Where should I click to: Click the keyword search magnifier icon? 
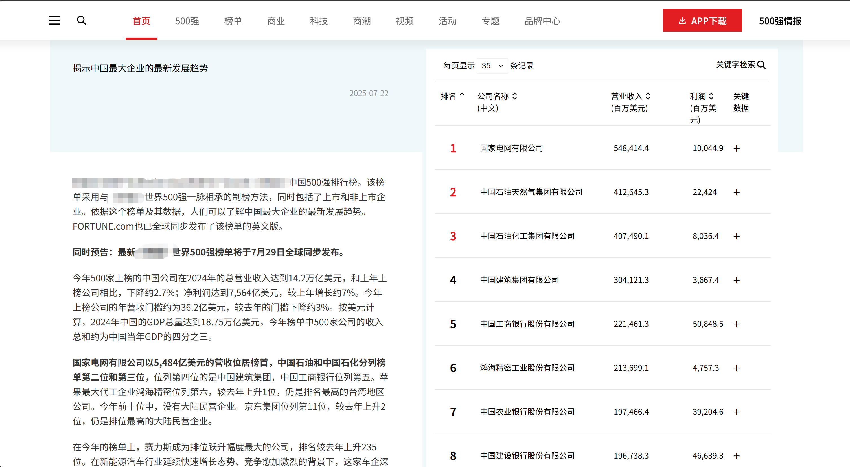pos(761,65)
